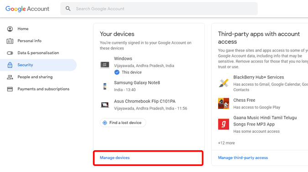Click the Home profile icon in sidebar

tap(10, 29)
